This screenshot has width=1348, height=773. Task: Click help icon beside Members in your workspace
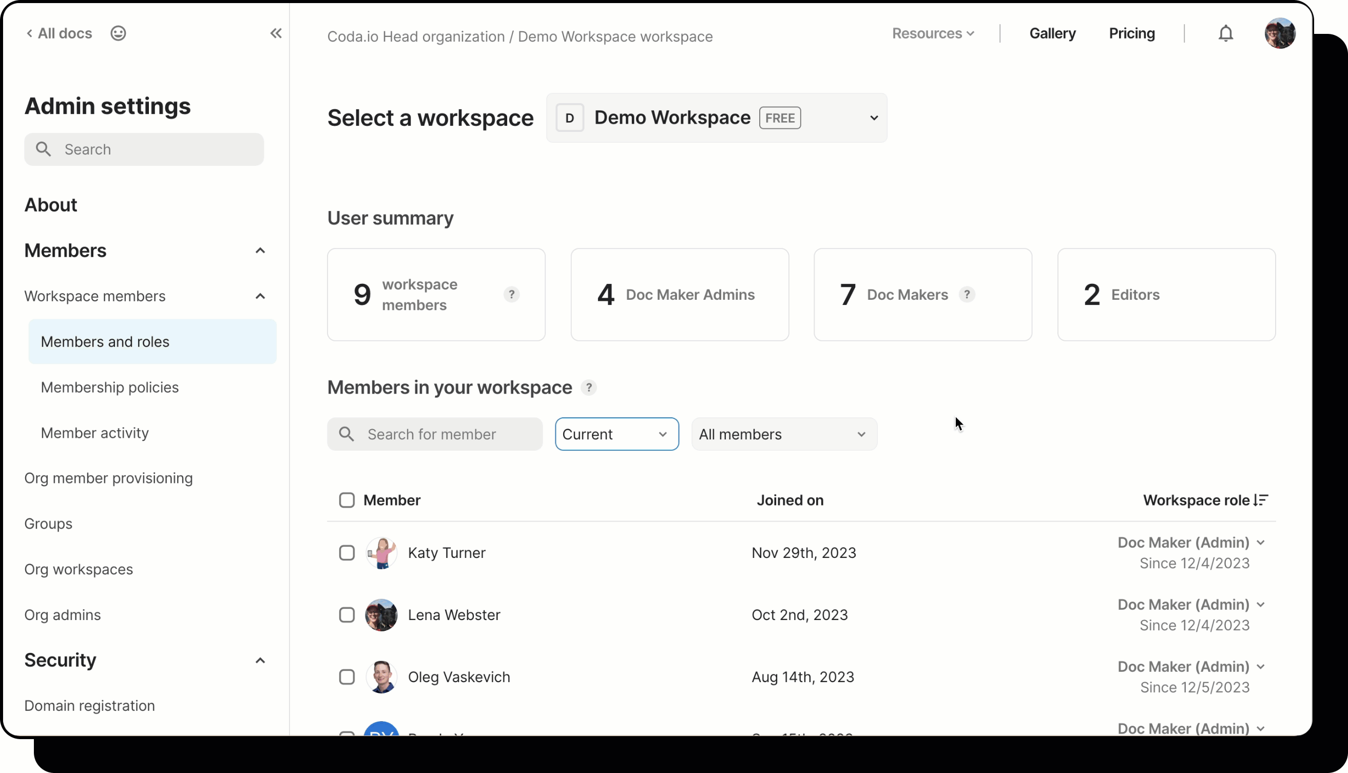point(588,388)
